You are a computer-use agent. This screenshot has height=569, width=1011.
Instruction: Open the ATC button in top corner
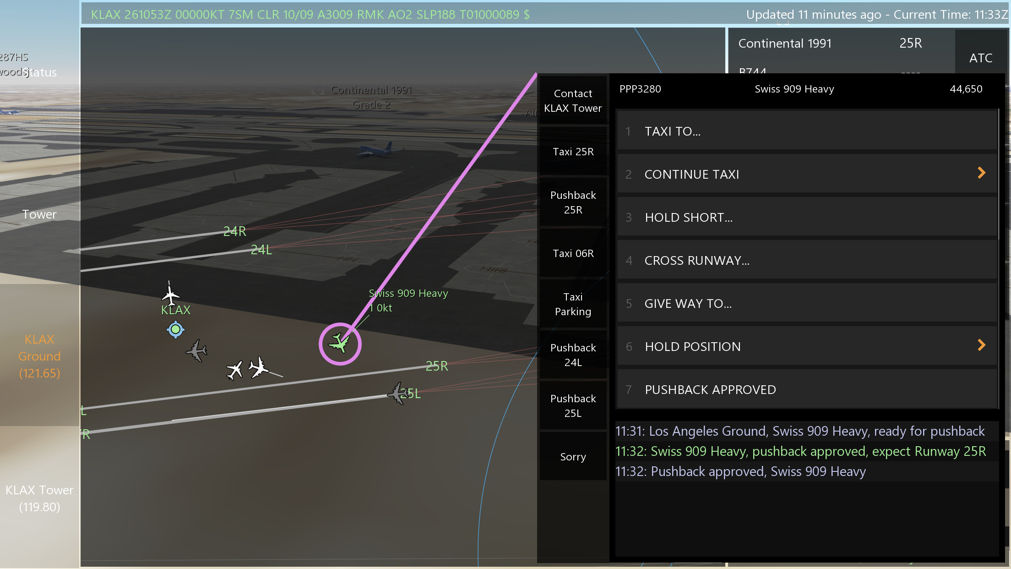click(x=981, y=58)
